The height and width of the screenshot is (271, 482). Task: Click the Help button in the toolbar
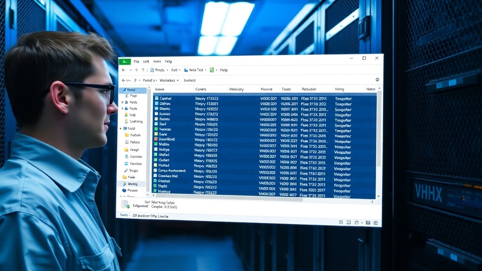(224, 70)
